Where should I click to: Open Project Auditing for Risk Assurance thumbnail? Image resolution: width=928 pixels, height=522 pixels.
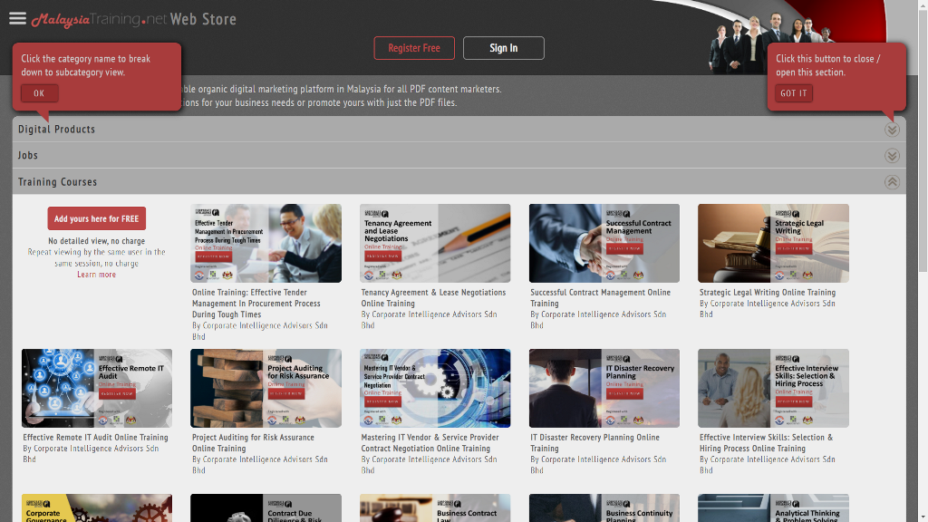266,388
